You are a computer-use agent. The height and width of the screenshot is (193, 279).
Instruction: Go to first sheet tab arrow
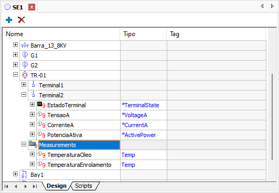(x=6, y=186)
